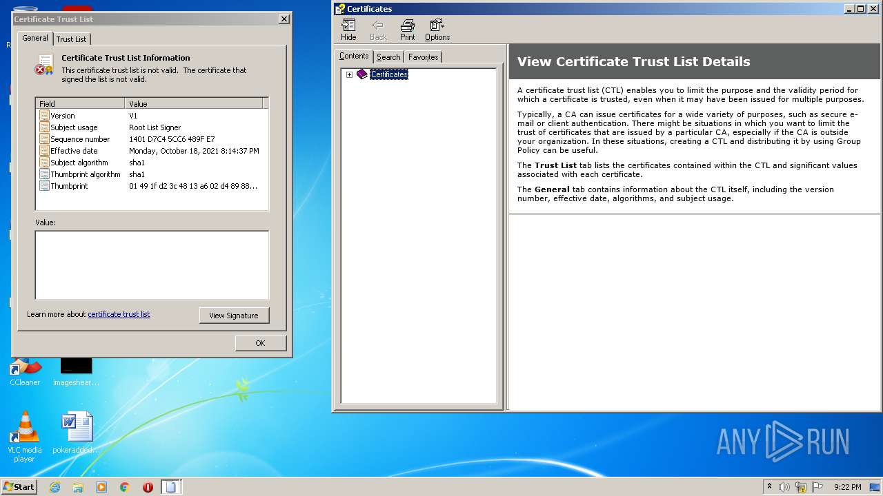Image resolution: width=883 pixels, height=496 pixels.
Task: Select the Thumbprint field row
Action: pyautogui.click(x=152, y=186)
